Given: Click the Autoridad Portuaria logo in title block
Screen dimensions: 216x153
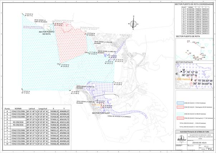Looking at the screenshot, I should pyautogui.click(x=181, y=139).
